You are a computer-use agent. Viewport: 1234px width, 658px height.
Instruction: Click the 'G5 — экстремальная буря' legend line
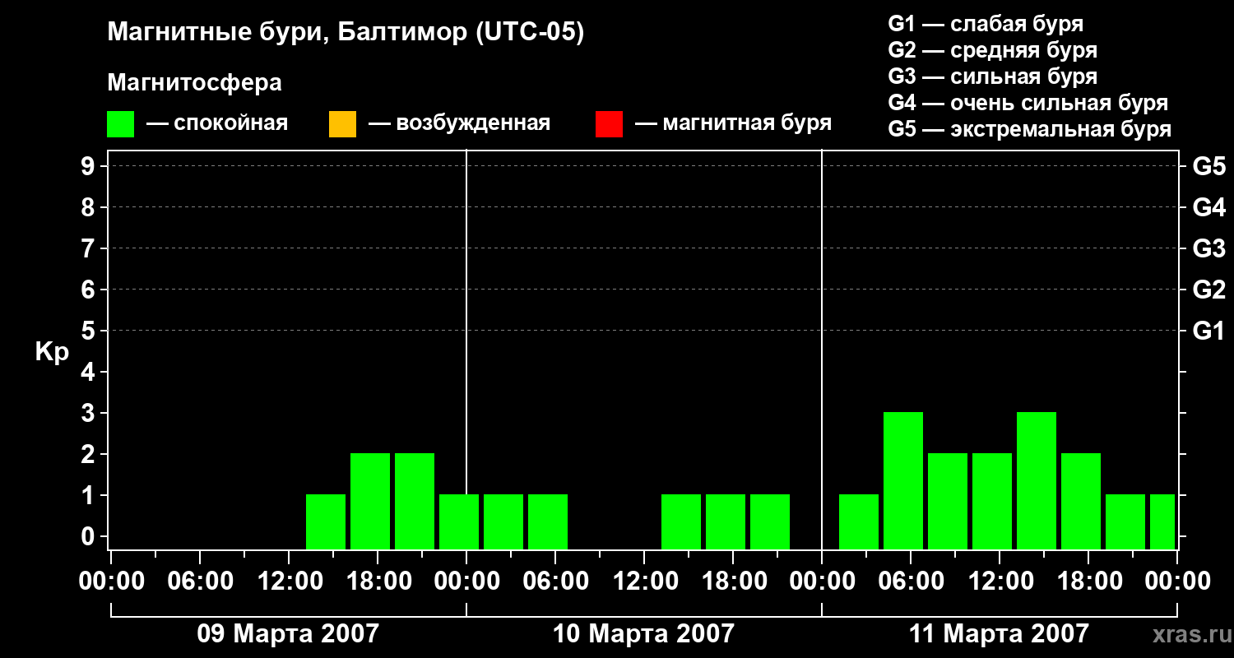(x=1030, y=129)
